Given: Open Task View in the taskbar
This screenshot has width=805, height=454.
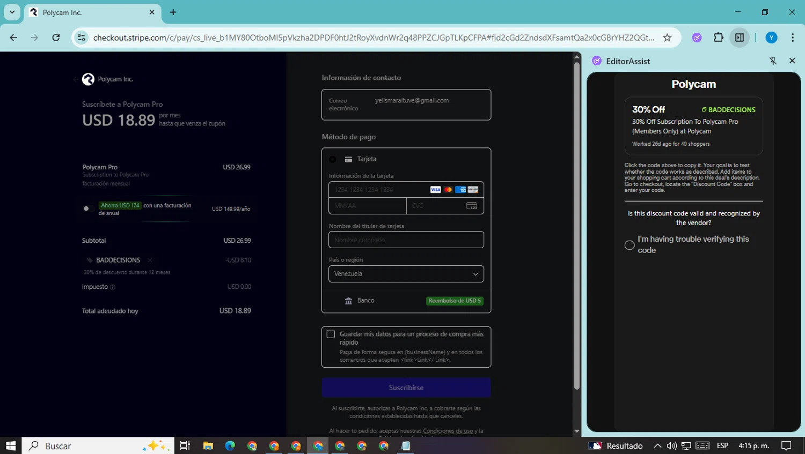Looking at the screenshot, I should (x=185, y=445).
